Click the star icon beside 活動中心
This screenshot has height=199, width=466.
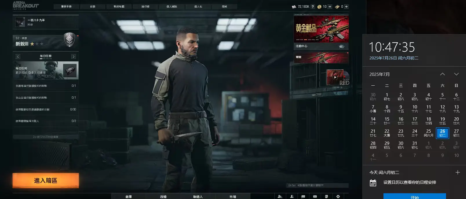coord(342,46)
